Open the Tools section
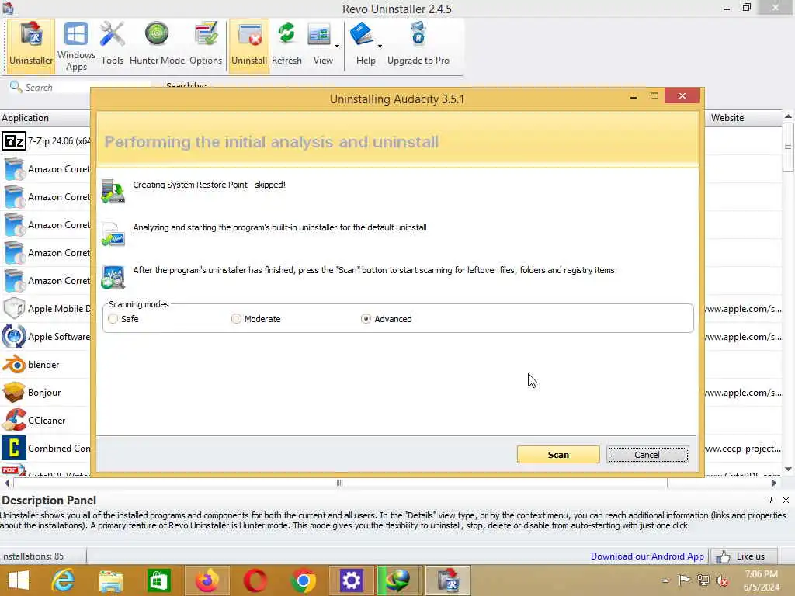 [x=112, y=46]
